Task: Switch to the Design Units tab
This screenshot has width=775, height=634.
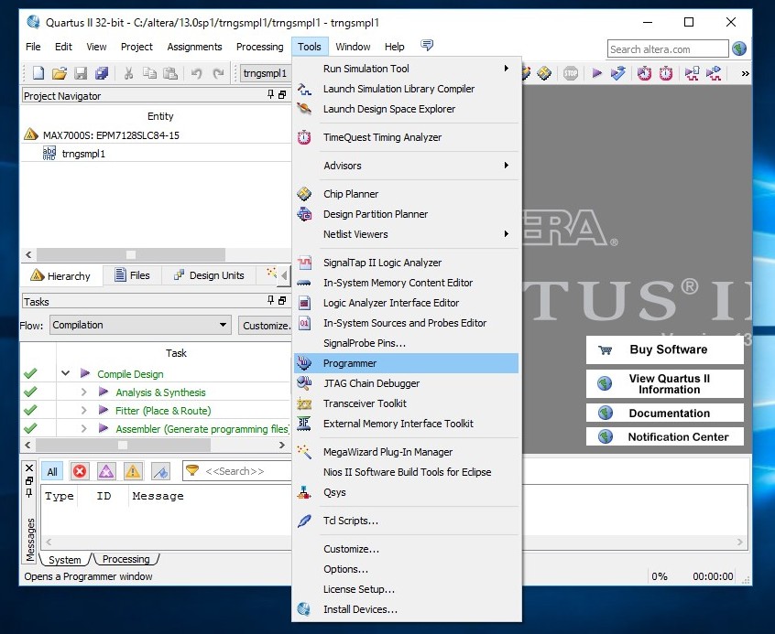Action: click(x=209, y=275)
